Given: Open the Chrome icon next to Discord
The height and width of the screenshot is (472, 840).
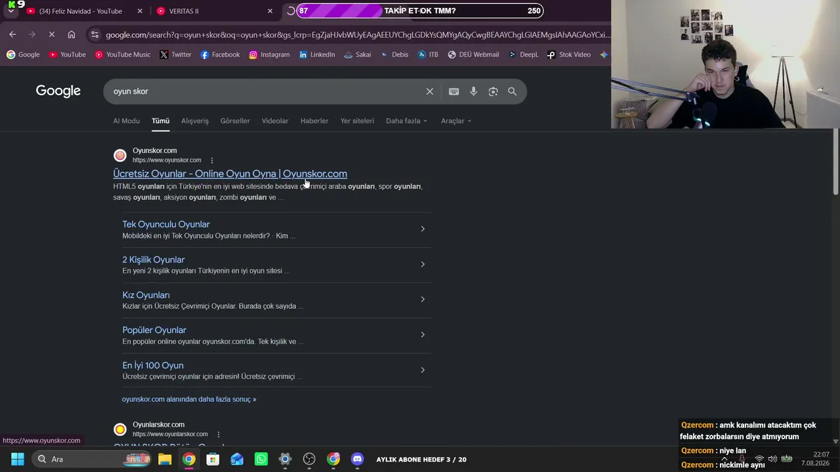Looking at the screenshot, I should click(333, 459).
